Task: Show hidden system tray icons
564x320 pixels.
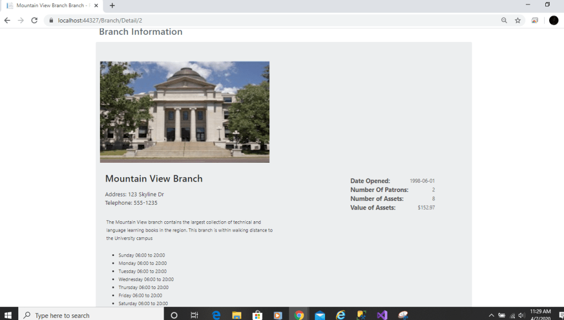Action: pyautogui.click(x=491, y=316)
